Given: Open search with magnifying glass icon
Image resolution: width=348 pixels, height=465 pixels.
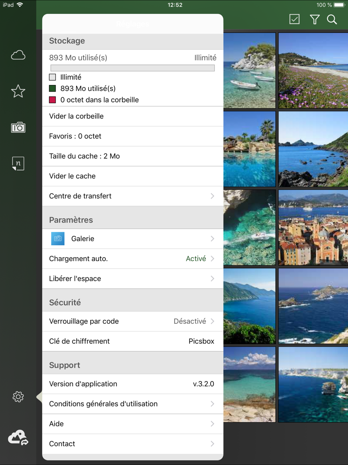Looking at the screenshot, I should (332, 20).
